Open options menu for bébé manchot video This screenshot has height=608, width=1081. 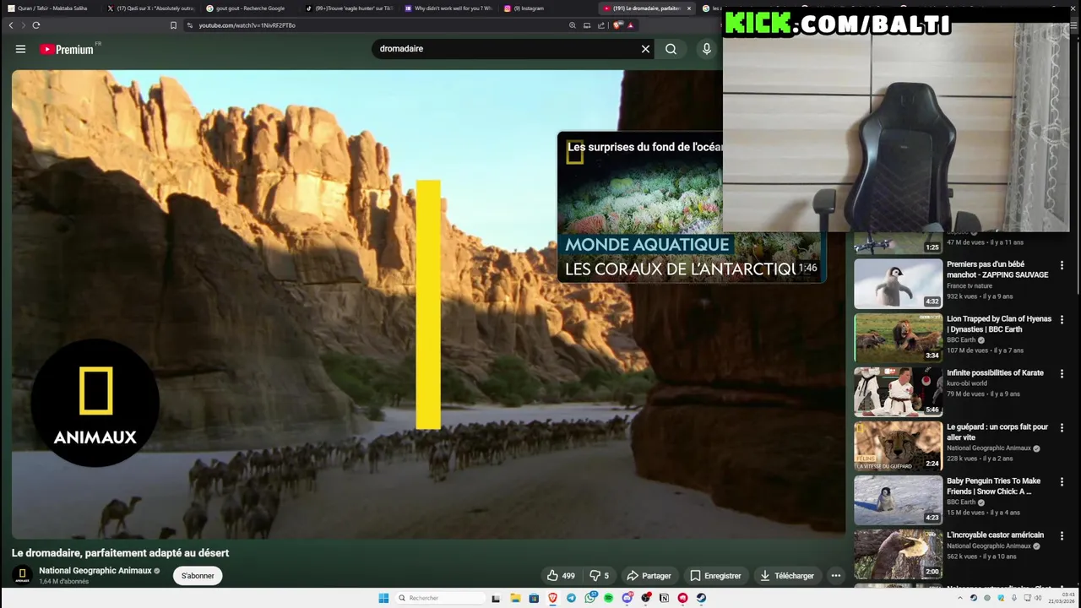click(1062, 266)
